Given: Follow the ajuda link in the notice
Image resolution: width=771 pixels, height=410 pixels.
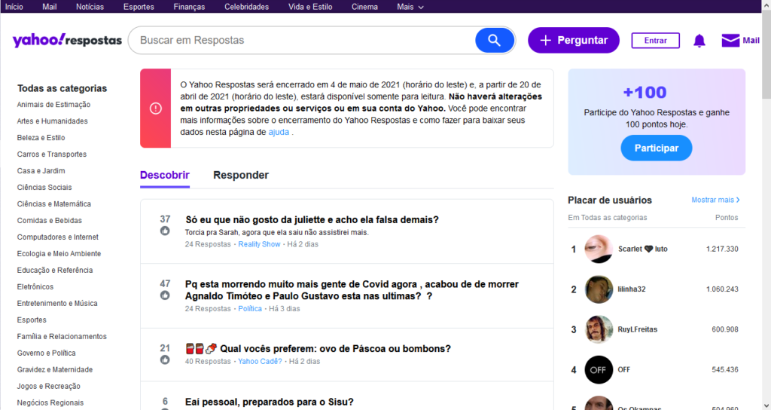Looking at the screenshot, I should (279, 132).
